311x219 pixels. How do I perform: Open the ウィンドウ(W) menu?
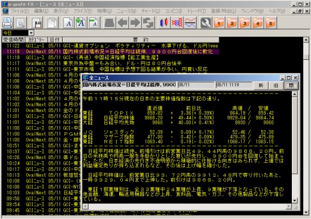click(252, 11)
